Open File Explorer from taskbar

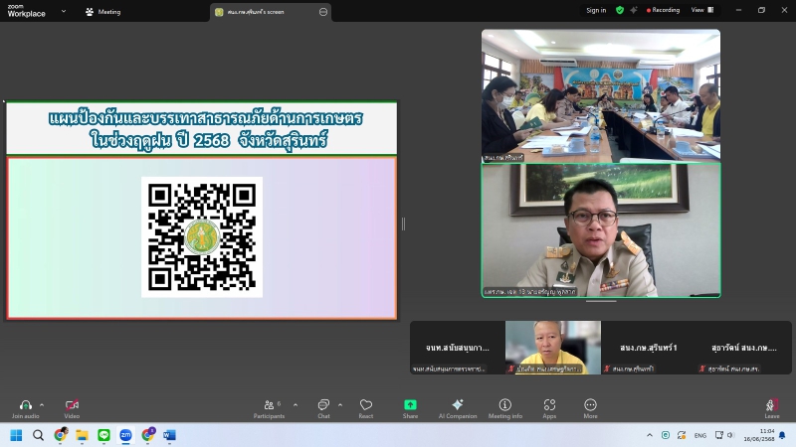(x=82, y=435)
